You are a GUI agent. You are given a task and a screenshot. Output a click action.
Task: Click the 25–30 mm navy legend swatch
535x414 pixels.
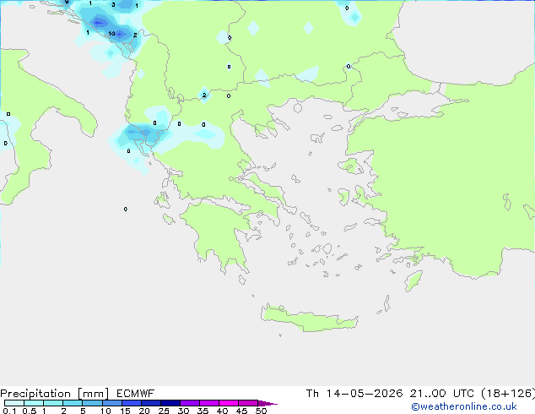(x=170, y=403)
